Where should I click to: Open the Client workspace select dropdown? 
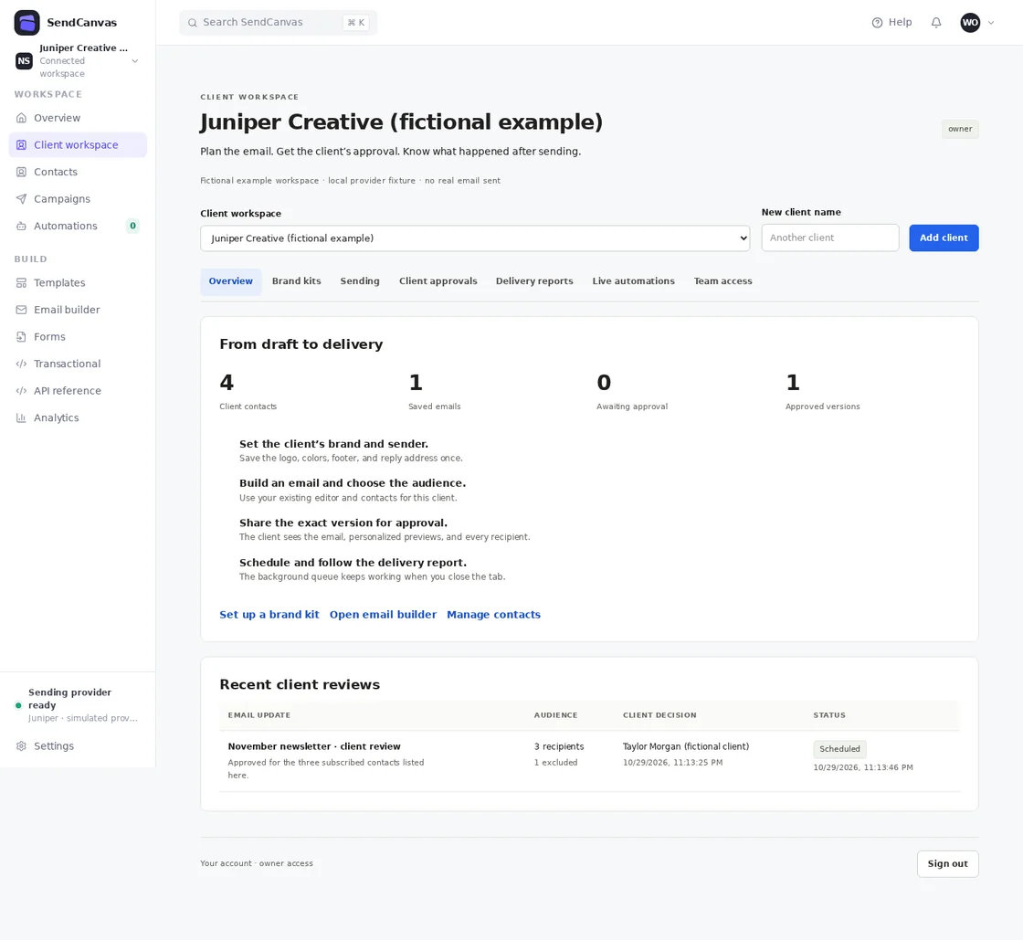[x=475, y=238]
